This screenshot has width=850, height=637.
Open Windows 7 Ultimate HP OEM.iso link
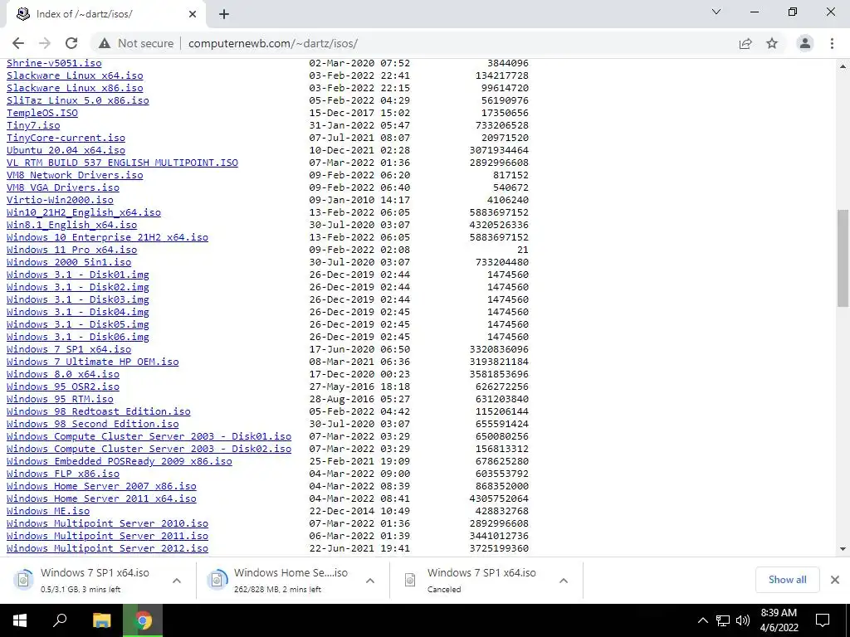coord(93,362)
